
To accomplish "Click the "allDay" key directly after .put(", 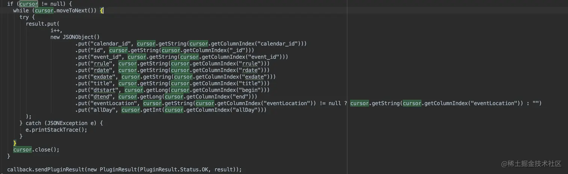I will tap(104, 110).
